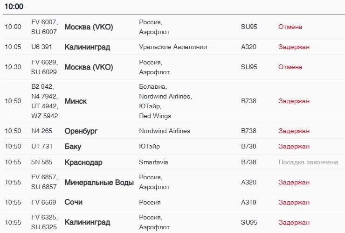Open Калининград flight FV 6325

click(87, 222)
